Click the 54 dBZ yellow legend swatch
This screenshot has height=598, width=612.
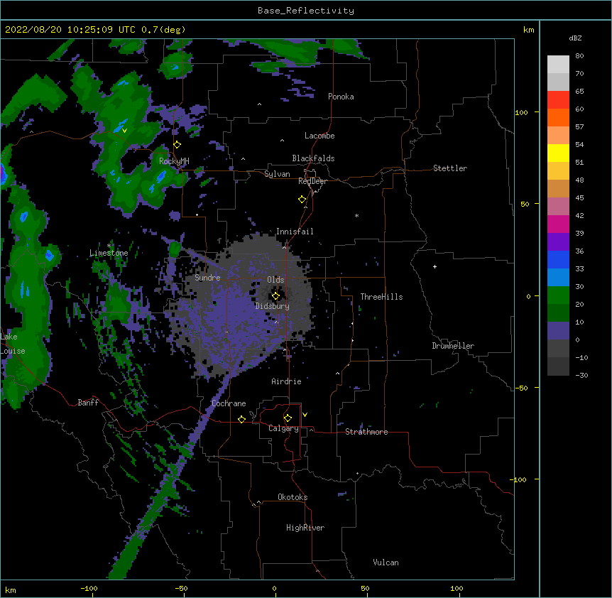point(558,153)
